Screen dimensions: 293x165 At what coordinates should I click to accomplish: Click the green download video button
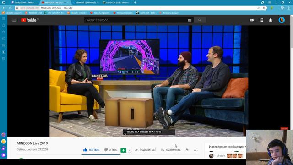(123, 150)
